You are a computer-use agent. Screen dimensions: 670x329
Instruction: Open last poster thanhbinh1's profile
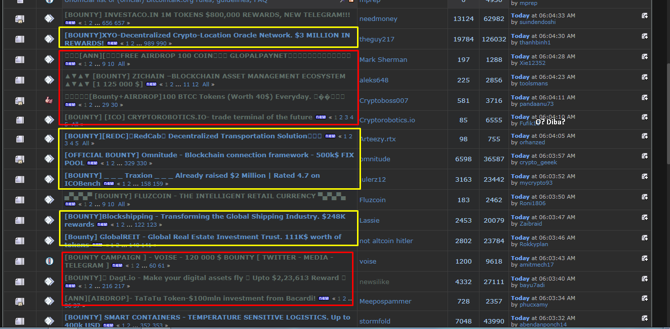(535, 42)
